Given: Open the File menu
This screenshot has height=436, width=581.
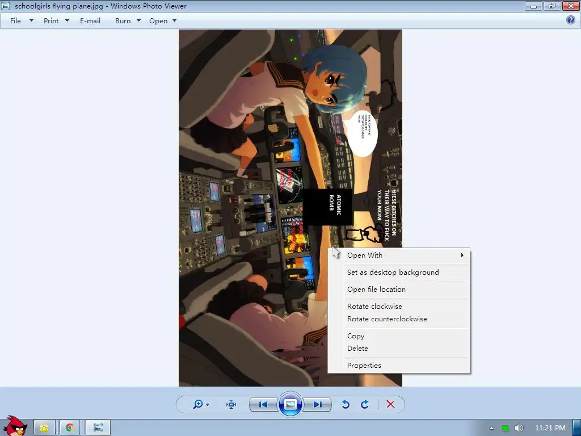Looking at the screenshot, I should click(x=15, y=21).
